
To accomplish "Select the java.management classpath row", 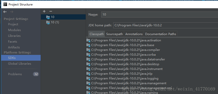I will [x=152, y=83].
